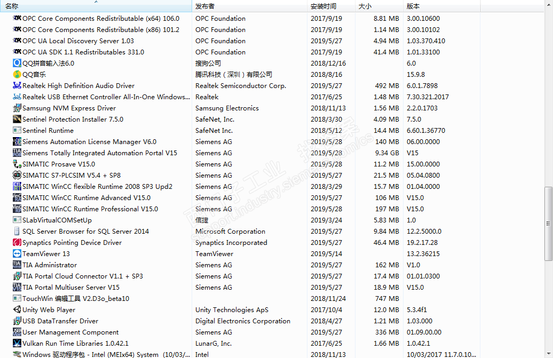Click publisher Synaptics Incorporated
This screenshot has width=553, height=358.
pos(231,242)
